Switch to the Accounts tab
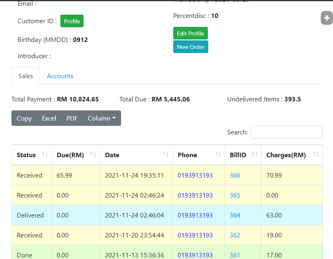Screen dimensions: 333x259 click(60, 76)
